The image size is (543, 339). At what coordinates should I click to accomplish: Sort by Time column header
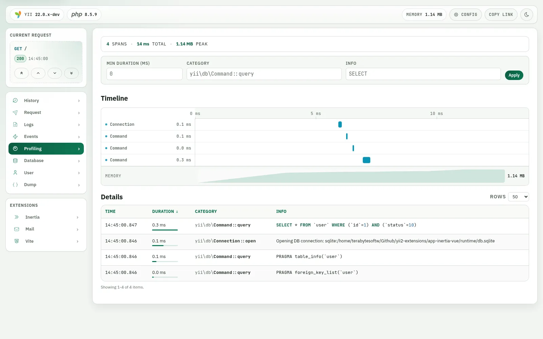pyautogui.click(x=110, y=212)
